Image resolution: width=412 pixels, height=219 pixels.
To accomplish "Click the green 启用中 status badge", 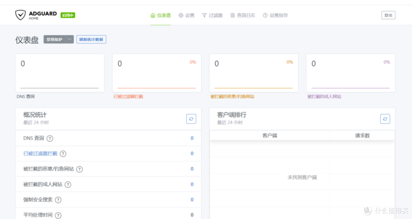I will click(68, 15).
